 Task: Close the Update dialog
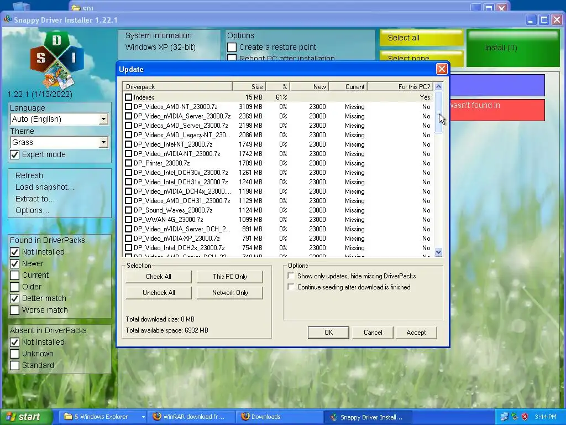[x=442, y=69]
